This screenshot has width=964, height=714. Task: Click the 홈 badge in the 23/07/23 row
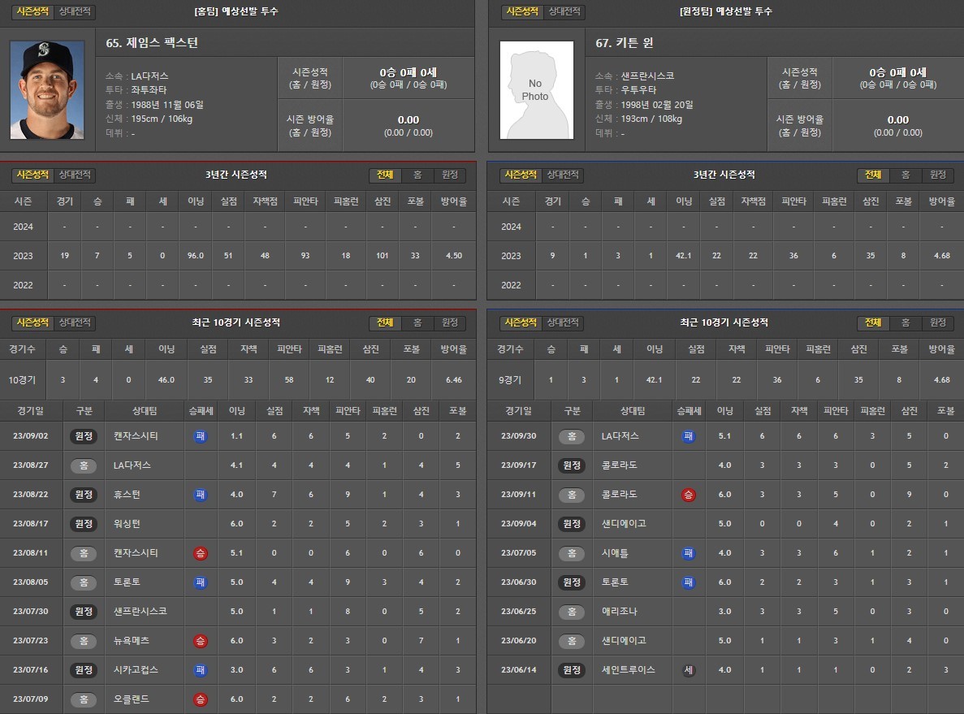tap(84, 641)
